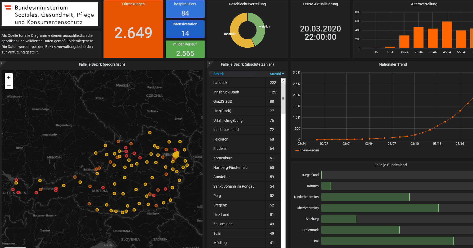Click the 45-54 age group bar

pyautogui.click(x=447, y=35)
